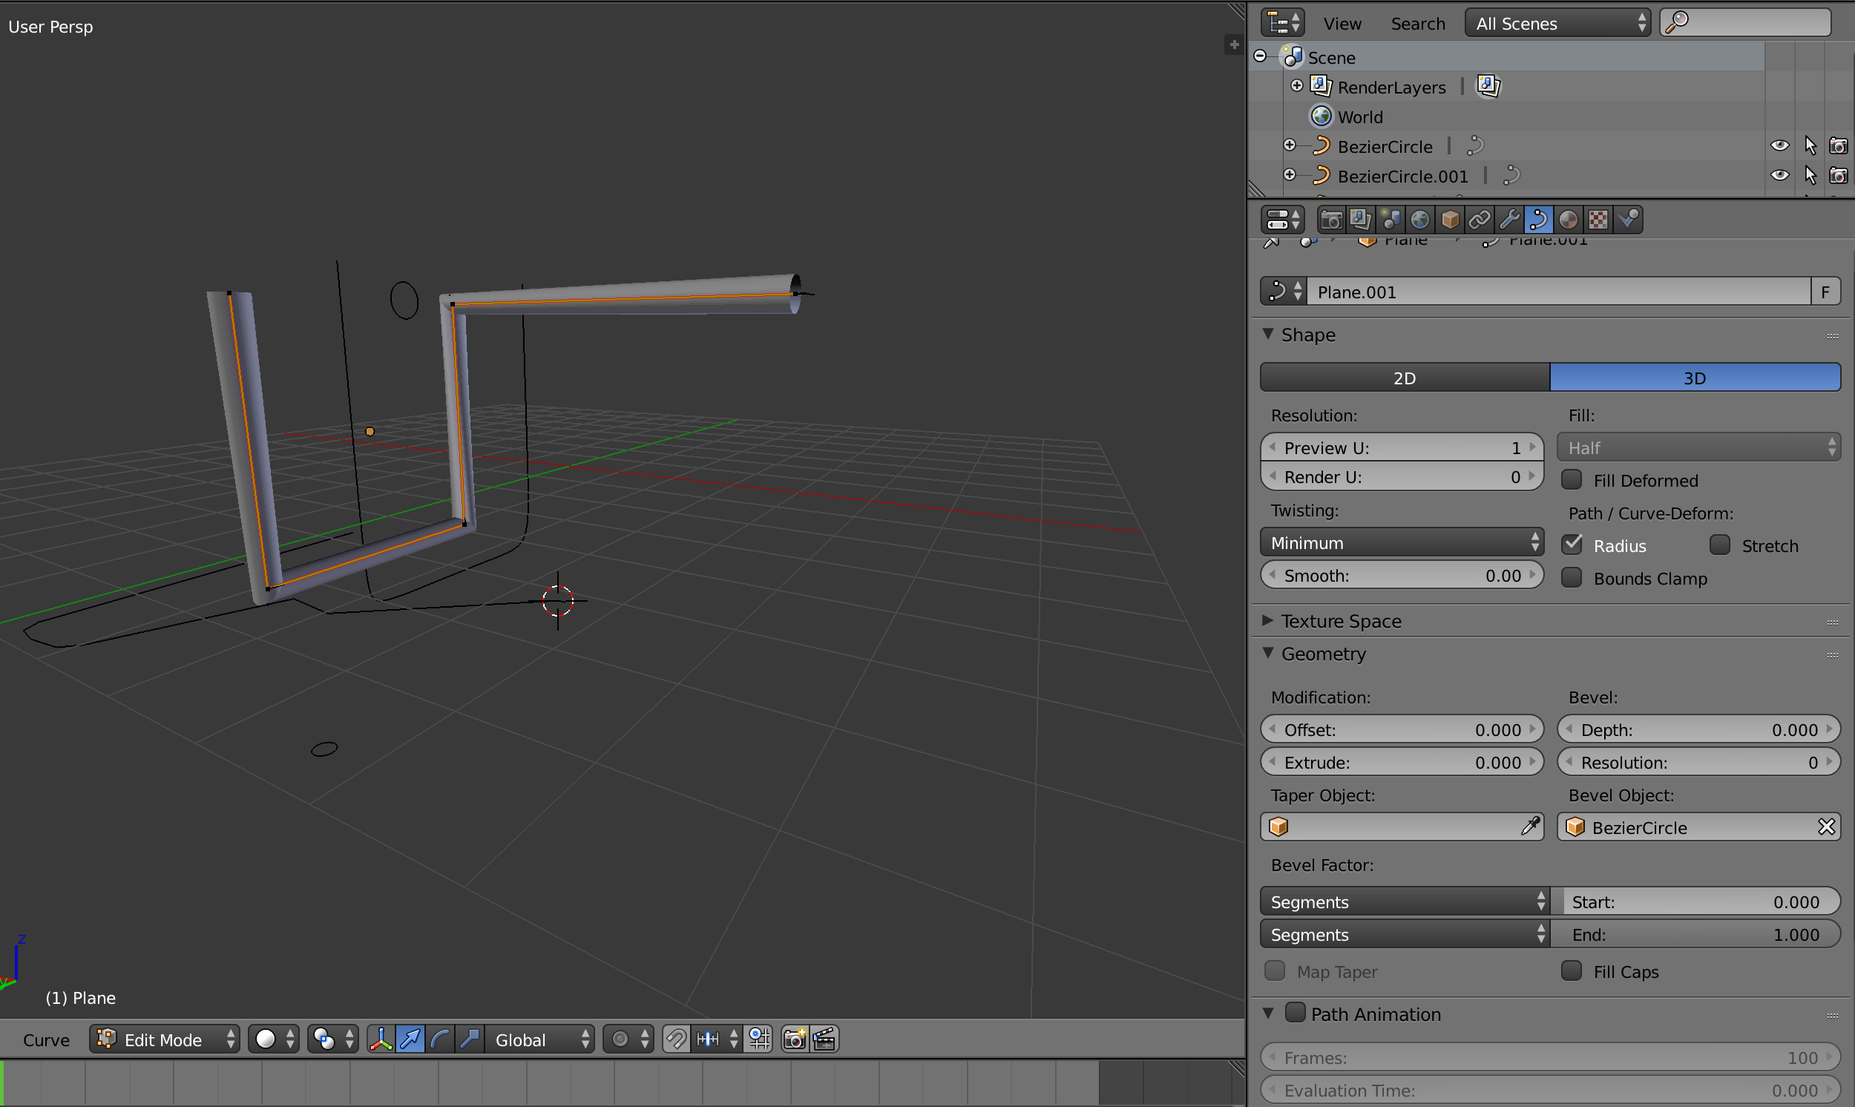Uncheck the Radius checkbox
This screenshot has width=1855, height=1107.
pyautogui.click(x=1572, y=545)
